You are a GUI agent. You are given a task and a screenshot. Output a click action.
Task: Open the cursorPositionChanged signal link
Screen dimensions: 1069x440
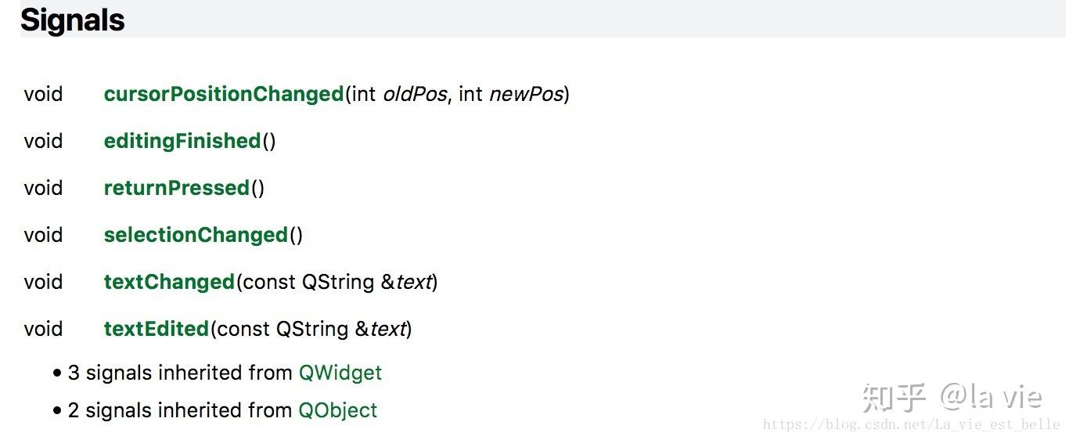click(224, 95)
